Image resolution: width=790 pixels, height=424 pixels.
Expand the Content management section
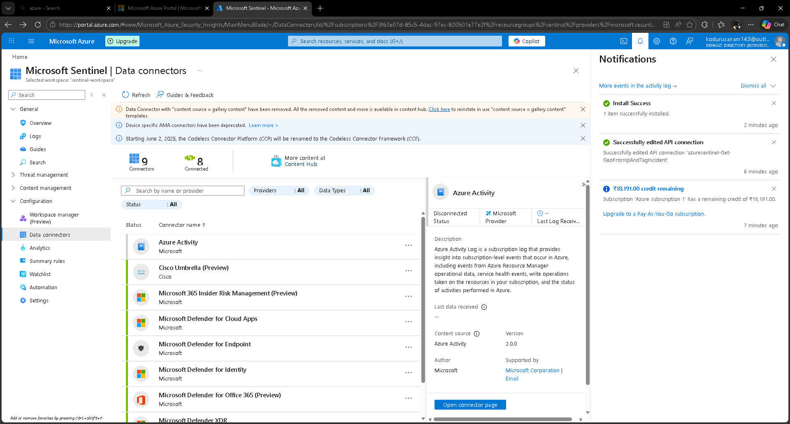point(13,188)
